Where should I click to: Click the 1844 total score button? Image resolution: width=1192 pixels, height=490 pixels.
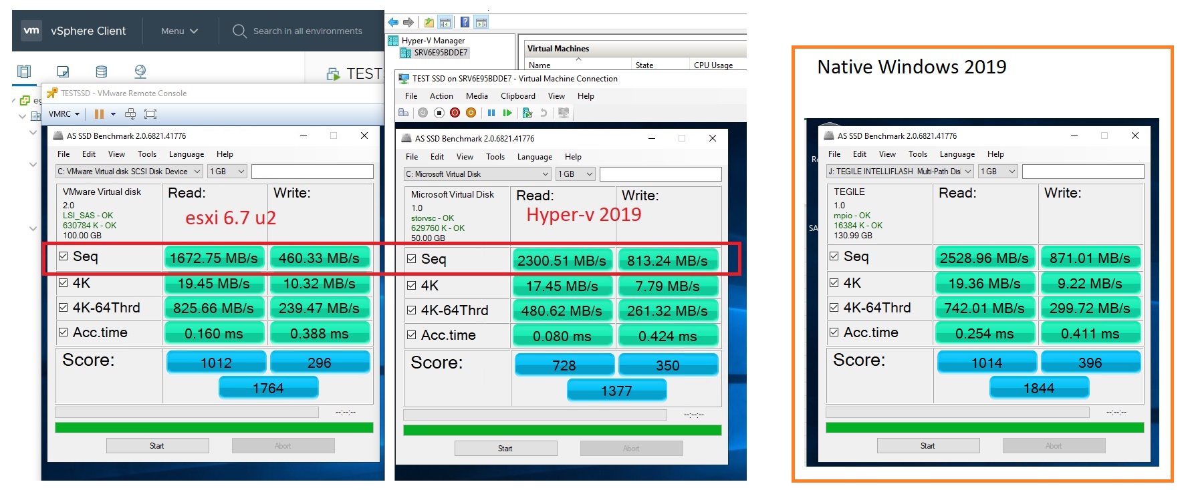point(1039,388)
